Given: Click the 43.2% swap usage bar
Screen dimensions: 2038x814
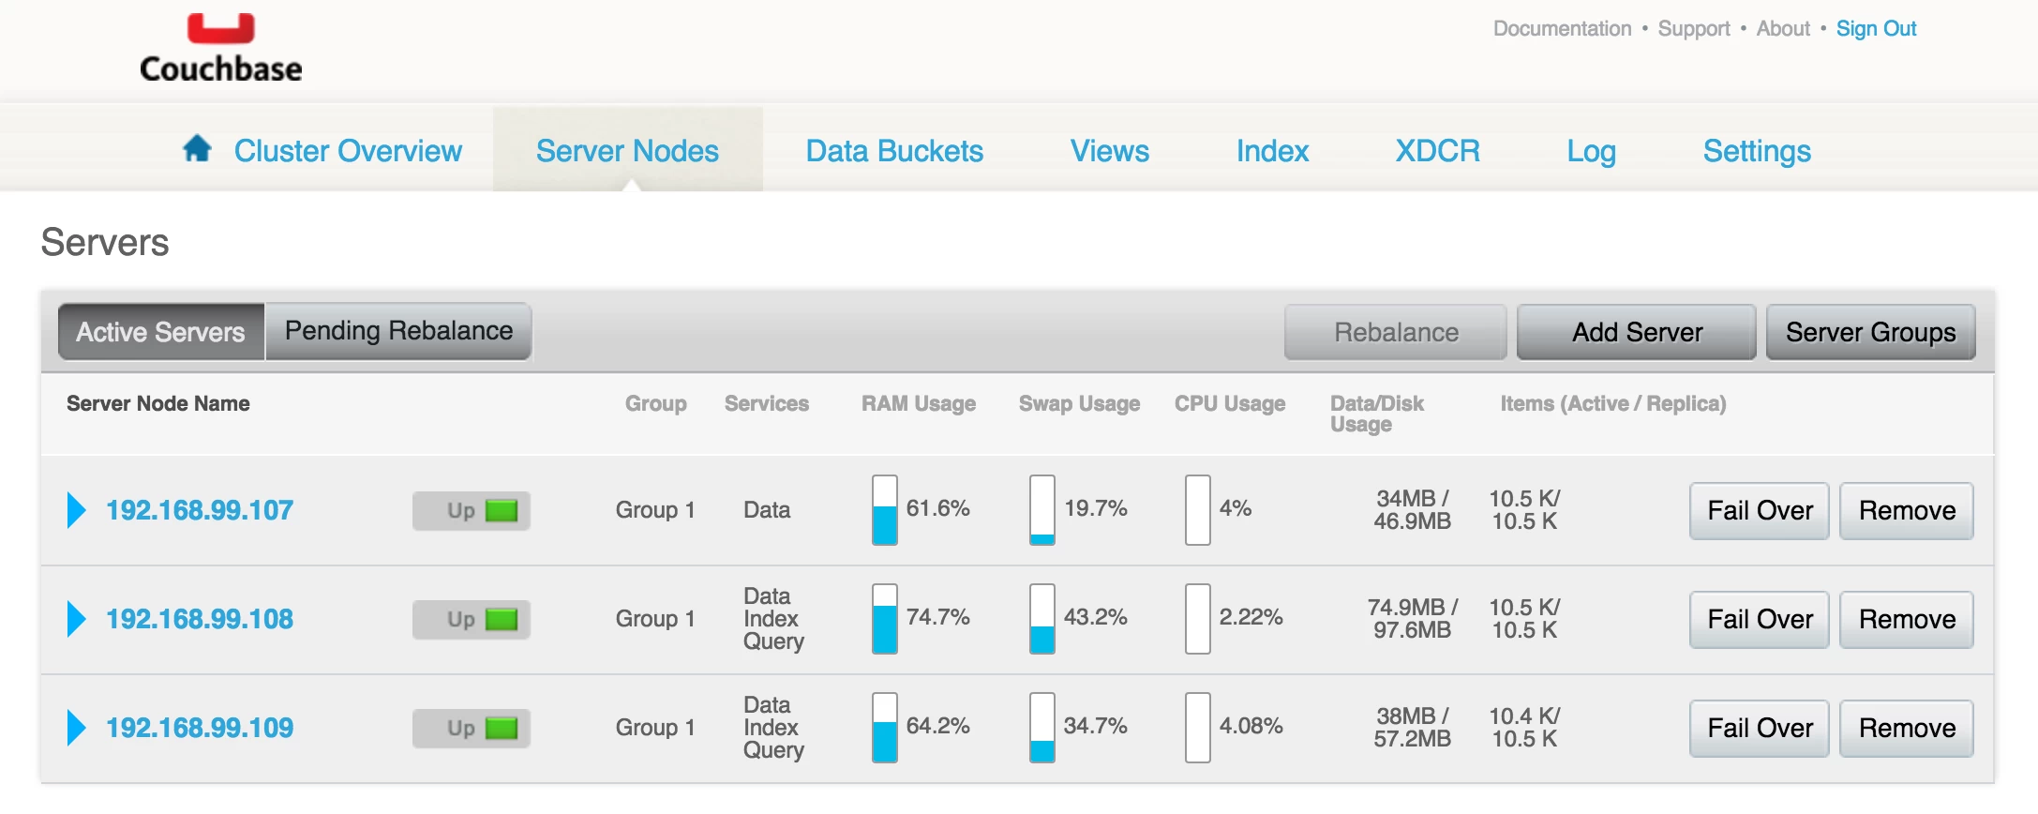Looking at the screenshot, I should pyautogui.click(x=1042, y=619).
